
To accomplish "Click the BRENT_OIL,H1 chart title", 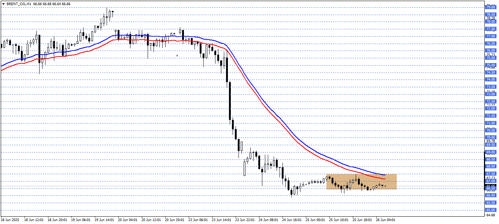I will click(19, 4).
